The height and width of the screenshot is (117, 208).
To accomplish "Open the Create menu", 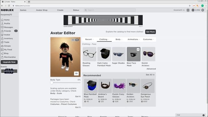I will coord(60,10).
